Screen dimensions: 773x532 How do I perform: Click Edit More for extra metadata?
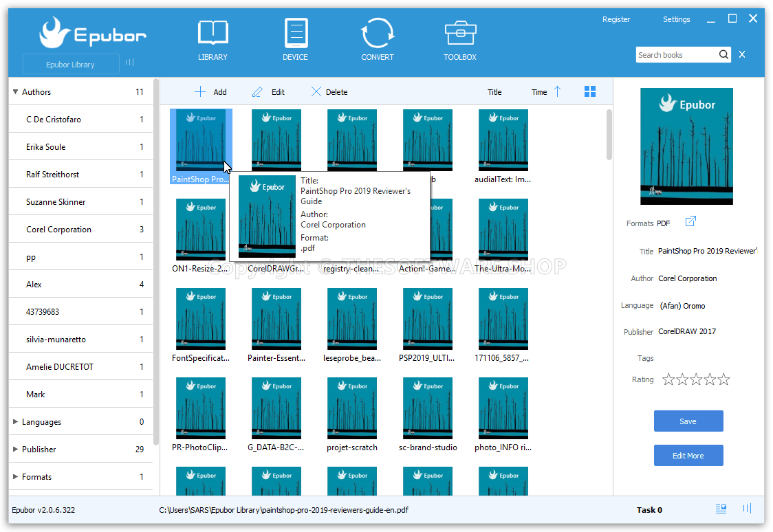click(688, 455)
